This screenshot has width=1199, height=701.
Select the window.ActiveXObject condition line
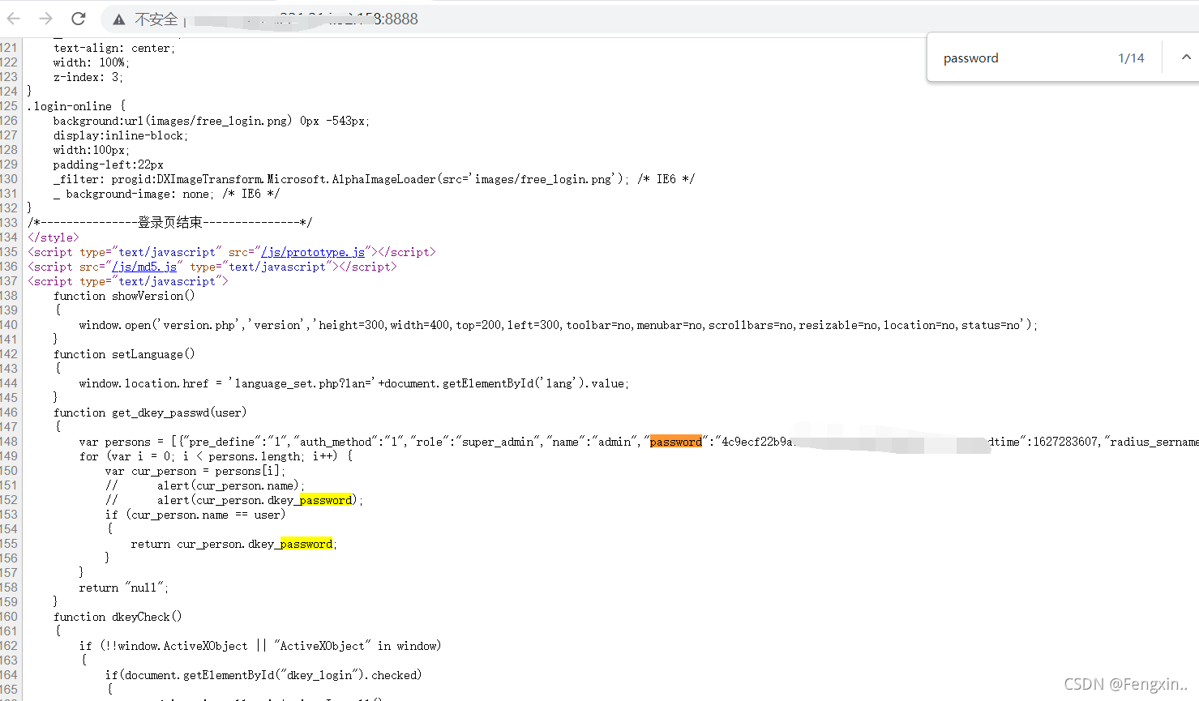[260, 646]
